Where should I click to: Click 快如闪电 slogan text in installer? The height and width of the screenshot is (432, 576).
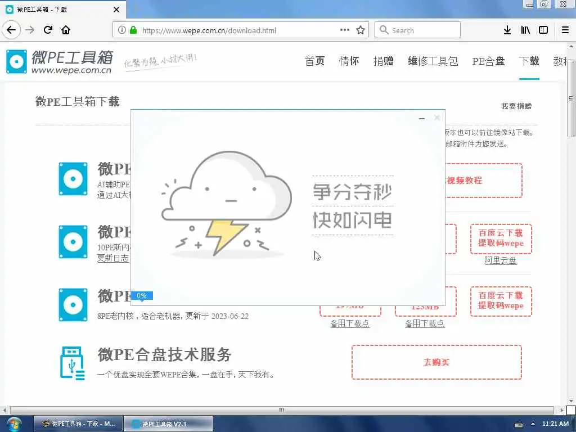352,220
